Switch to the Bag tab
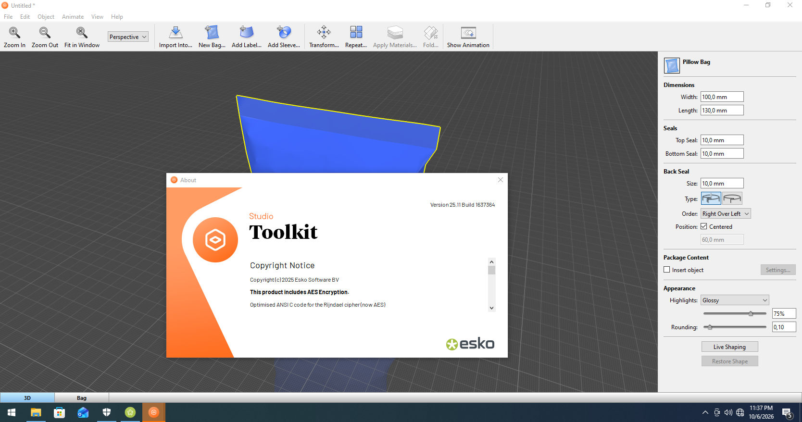Viewport: 802px width, 422px height. point(82,398)
